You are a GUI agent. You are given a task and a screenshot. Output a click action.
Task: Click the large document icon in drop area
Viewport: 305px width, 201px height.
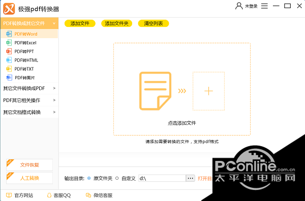coord(155,91)
